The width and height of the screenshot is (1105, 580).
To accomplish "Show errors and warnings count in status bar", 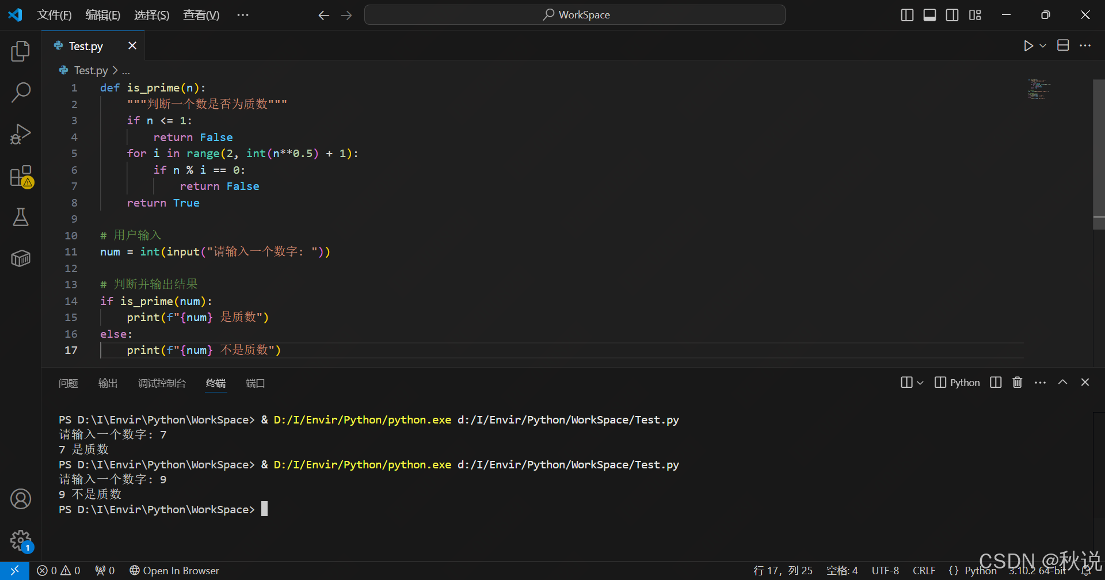I will click(59, 571).
